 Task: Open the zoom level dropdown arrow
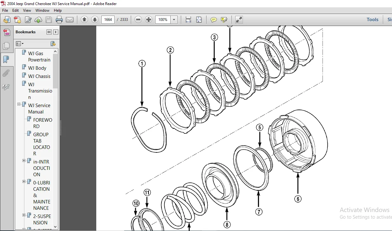174,20
